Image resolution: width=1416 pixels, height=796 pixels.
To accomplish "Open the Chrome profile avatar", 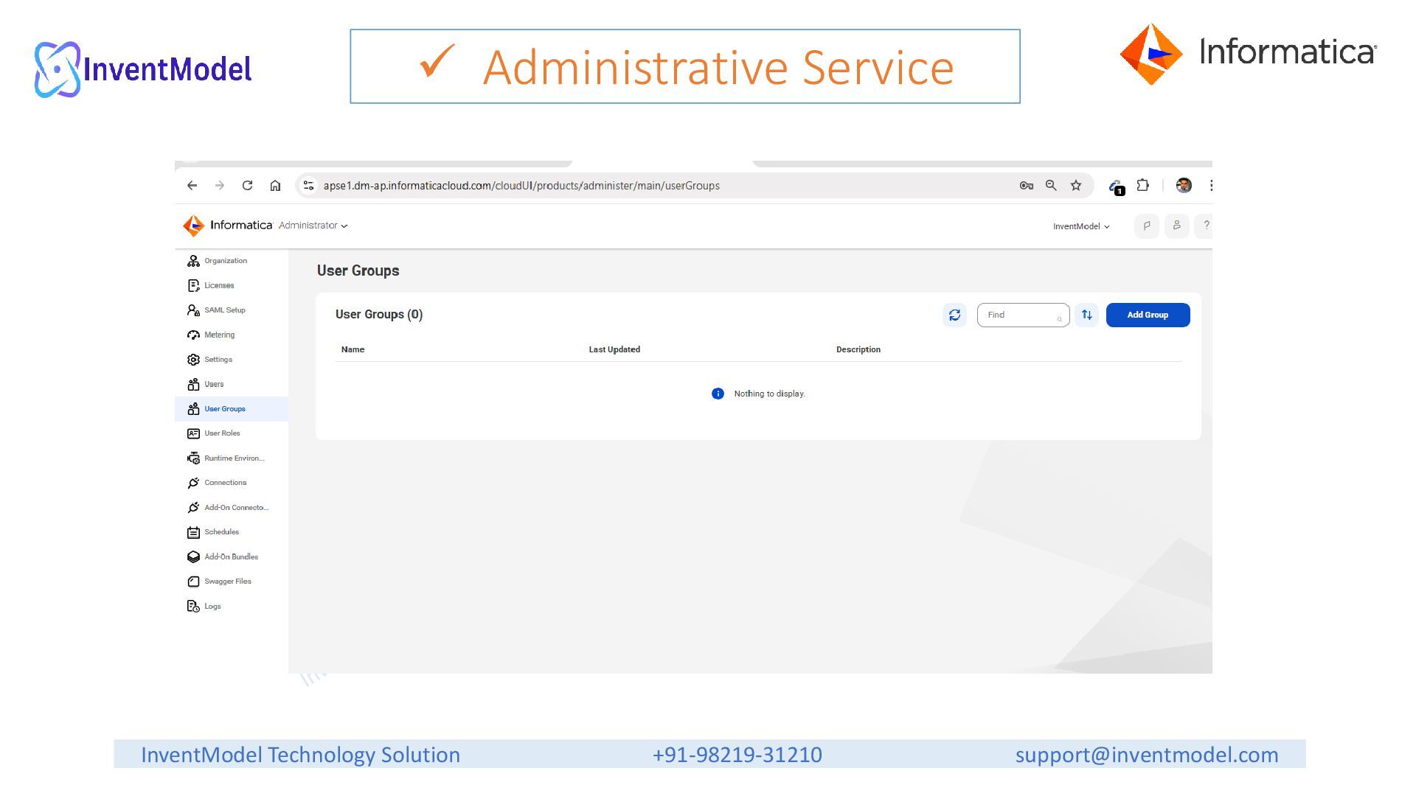I will coord(1184,186).
